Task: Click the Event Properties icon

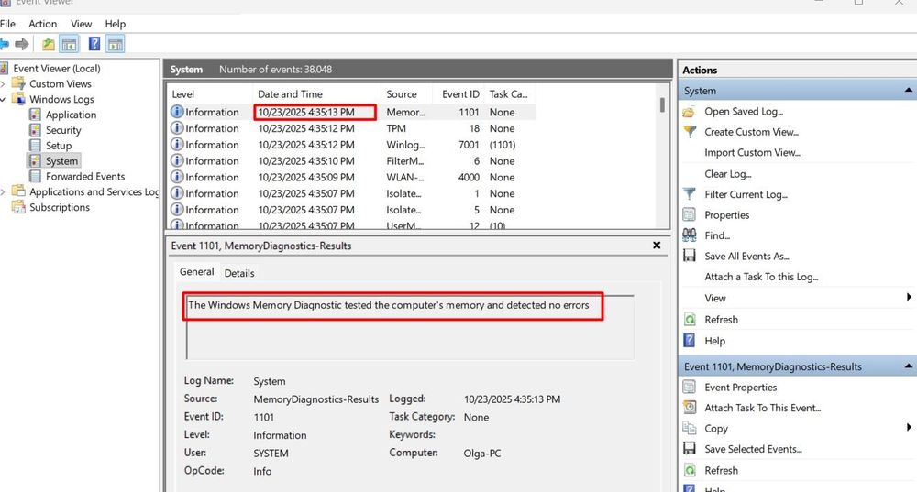Action: 690,388
